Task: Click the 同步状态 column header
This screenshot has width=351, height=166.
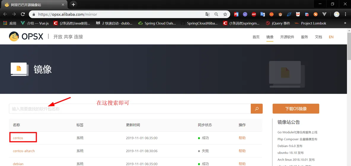Action: click(205, 125)
